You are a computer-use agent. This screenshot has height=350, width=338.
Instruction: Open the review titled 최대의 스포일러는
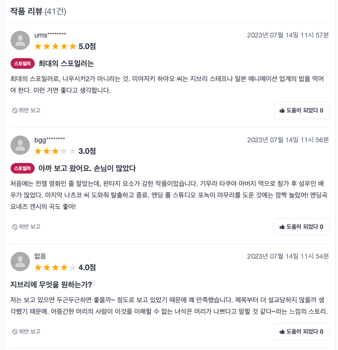click(66, 63)
